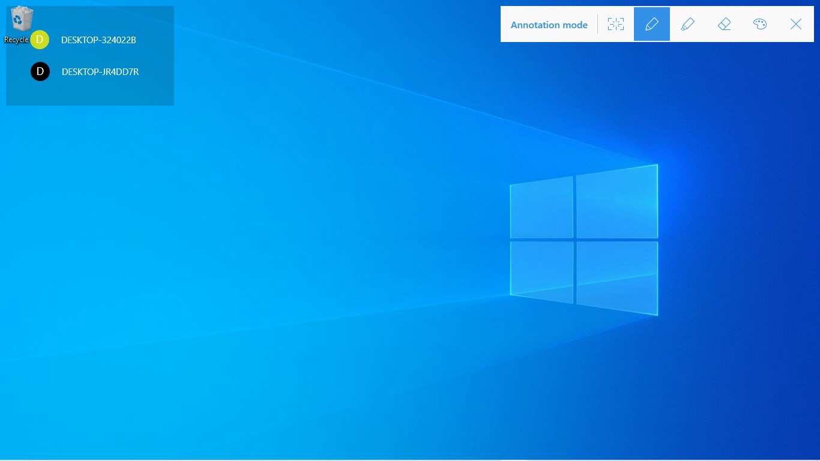Click the top-right pane of Windows logo
This screenshot has width=820, height=461.
pyautogui.click(x=617, y=202)
